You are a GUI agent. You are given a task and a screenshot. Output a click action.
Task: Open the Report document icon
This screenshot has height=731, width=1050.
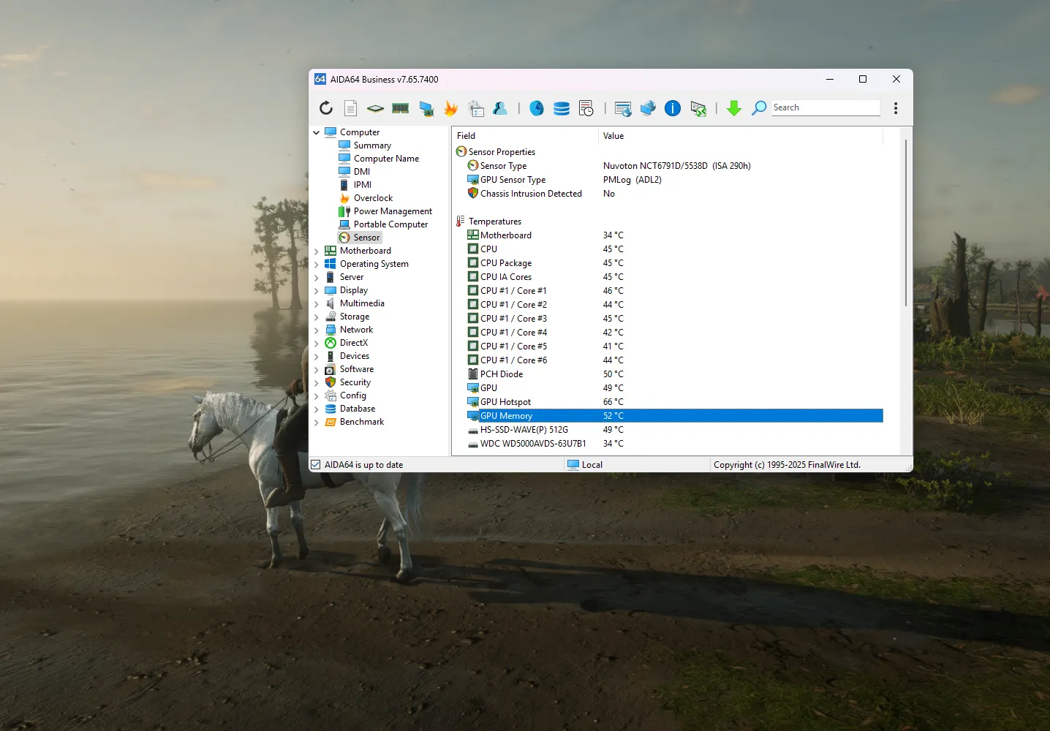pyautogui.click(x=351, y=108)
